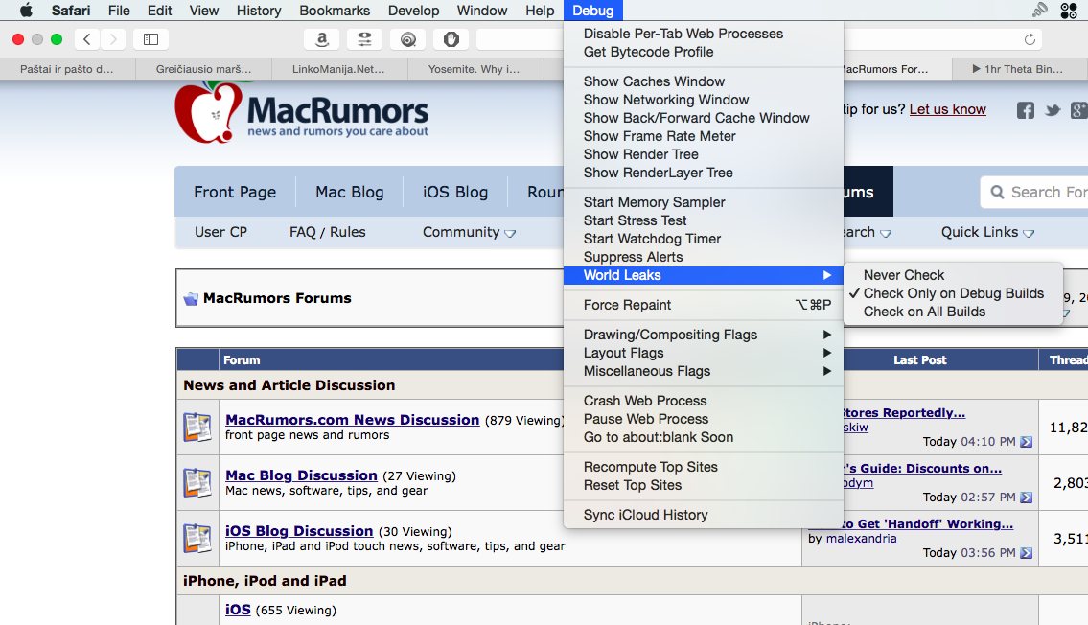Expand Drawing/Compositing Flags submenu
Viewport: 1088px width, 625px height.
pyautogui.click(x=704, y=335)
